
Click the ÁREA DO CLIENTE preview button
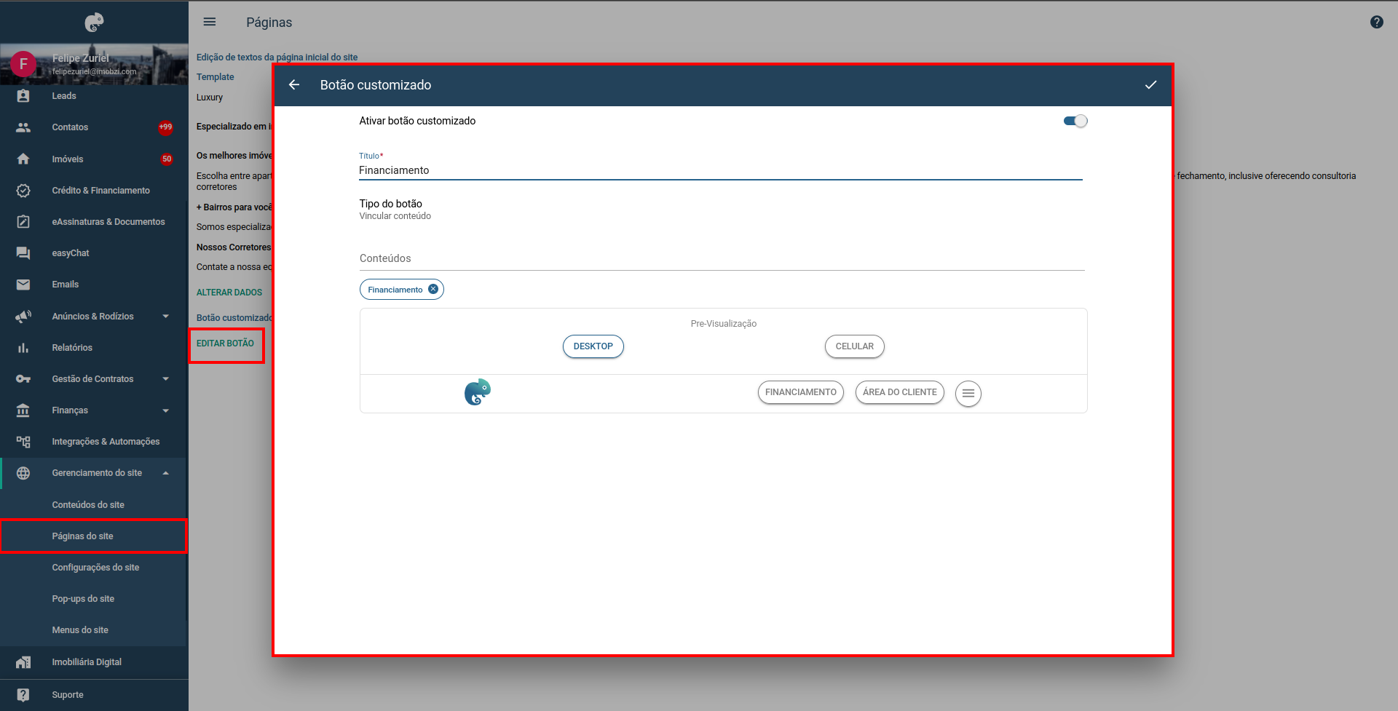pyautogui.click(x=900, y=392)
